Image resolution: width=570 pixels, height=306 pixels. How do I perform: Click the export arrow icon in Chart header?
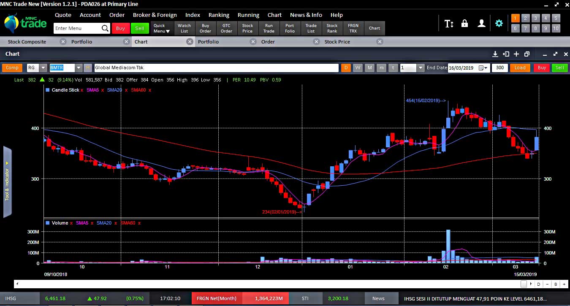pos(506,54)
